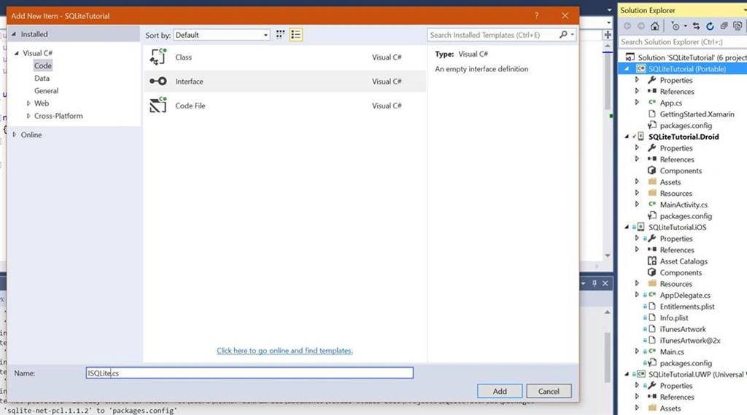This screenshot has height=415, width=747.
Task: Click the search magnifier in template search
Action: click(563, 35)
